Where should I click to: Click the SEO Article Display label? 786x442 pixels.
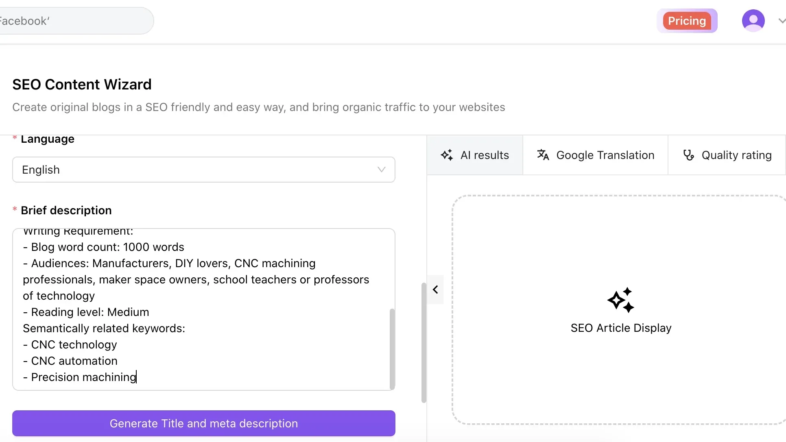pos(621,328)
